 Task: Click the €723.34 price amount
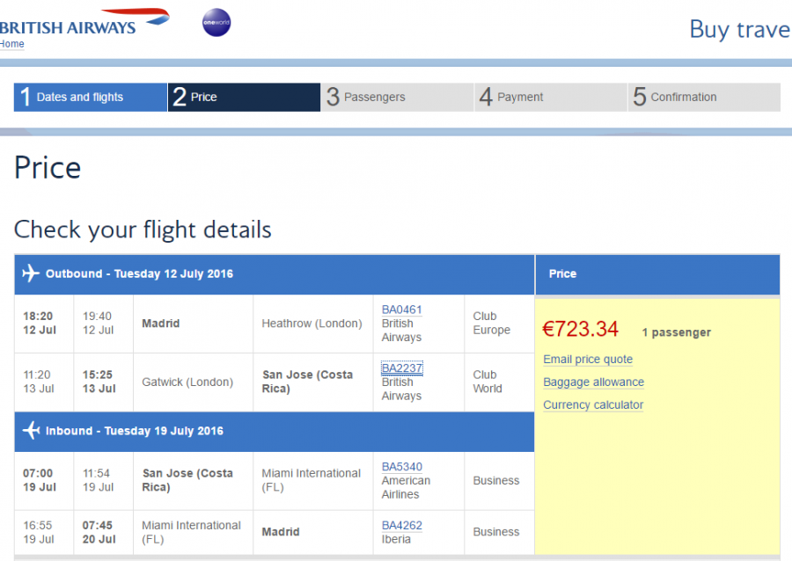pos(581,330)
